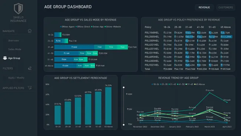Click the ₹80.77M cell in policy table
241x136 pixels.
tap(190, 37)
